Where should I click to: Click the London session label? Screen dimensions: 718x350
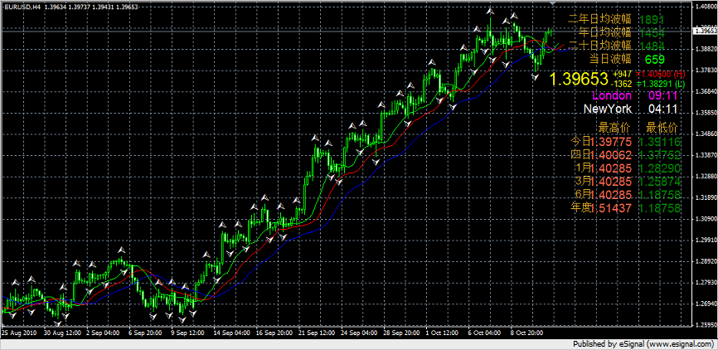pos(612,95)
